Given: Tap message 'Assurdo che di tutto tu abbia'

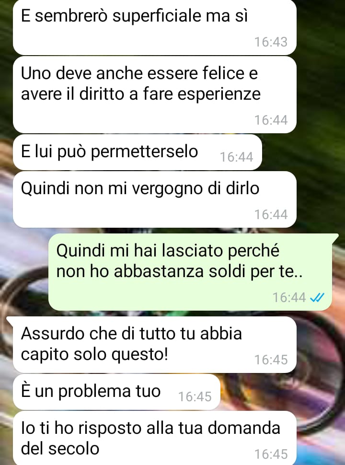Looking at the screenshot, I should 155,345.
